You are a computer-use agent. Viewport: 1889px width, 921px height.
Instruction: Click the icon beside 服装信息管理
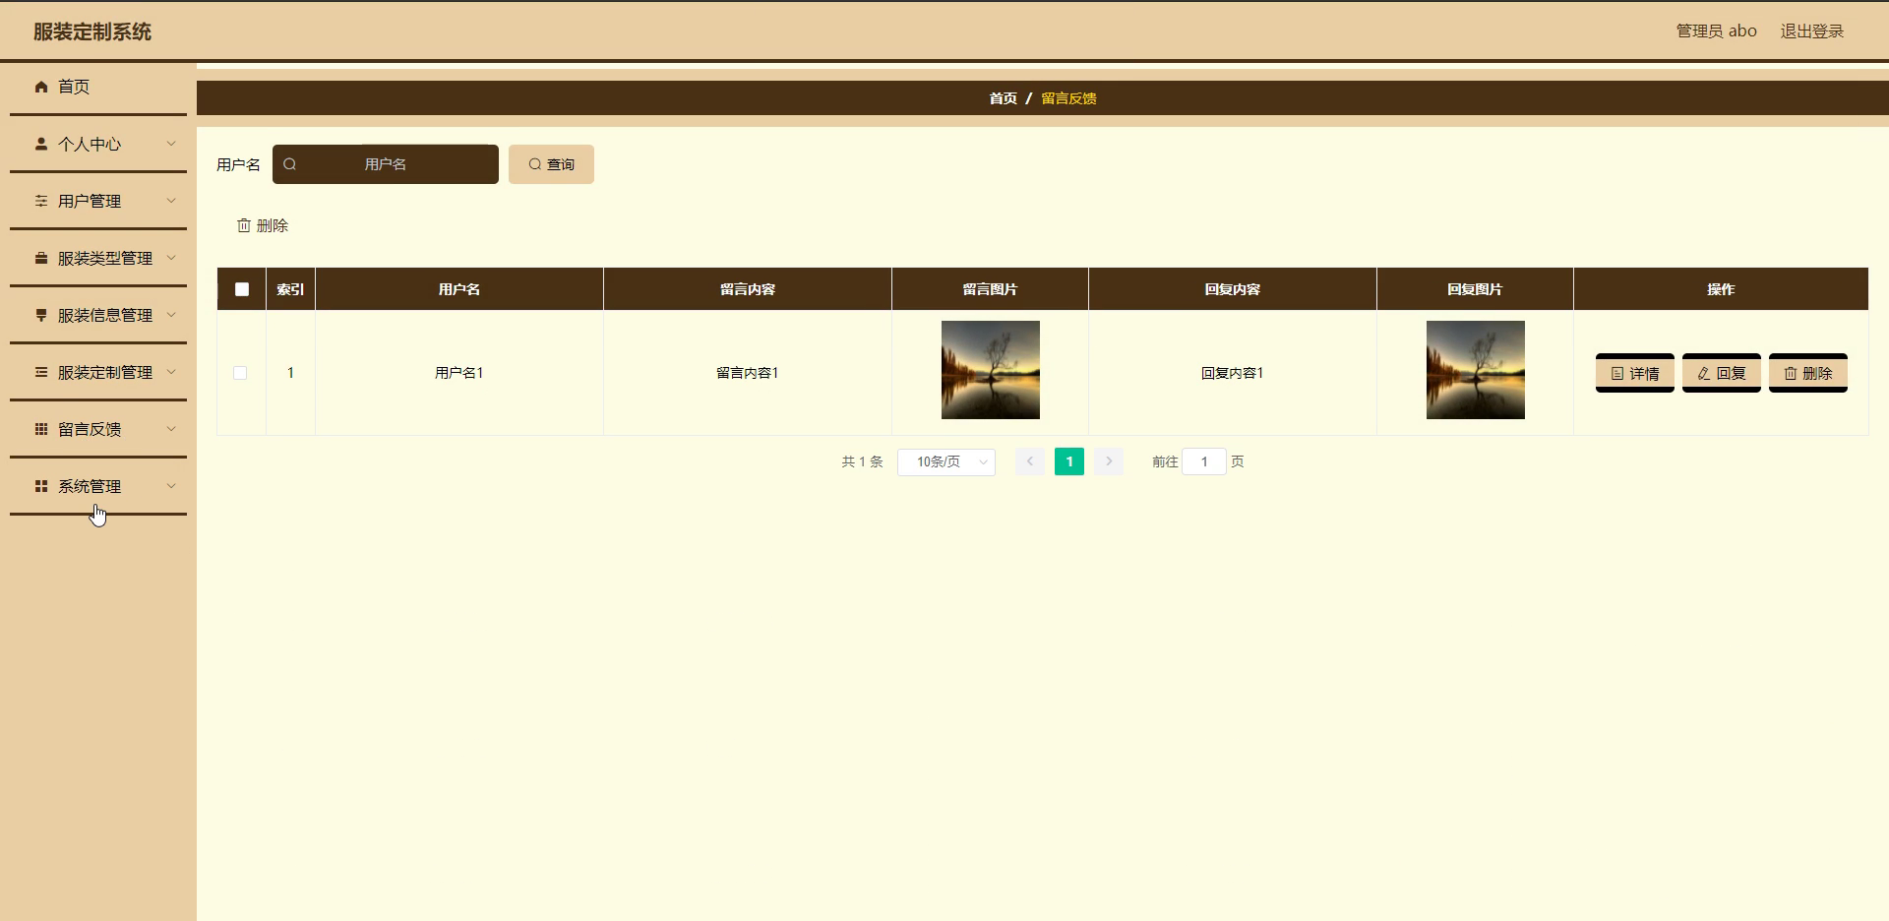[41, 315]
